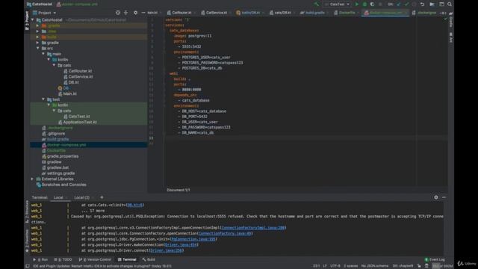Collapse the CatsHostel root project node
Viewport: 478px width, 269px height.
tap(33, 20)
